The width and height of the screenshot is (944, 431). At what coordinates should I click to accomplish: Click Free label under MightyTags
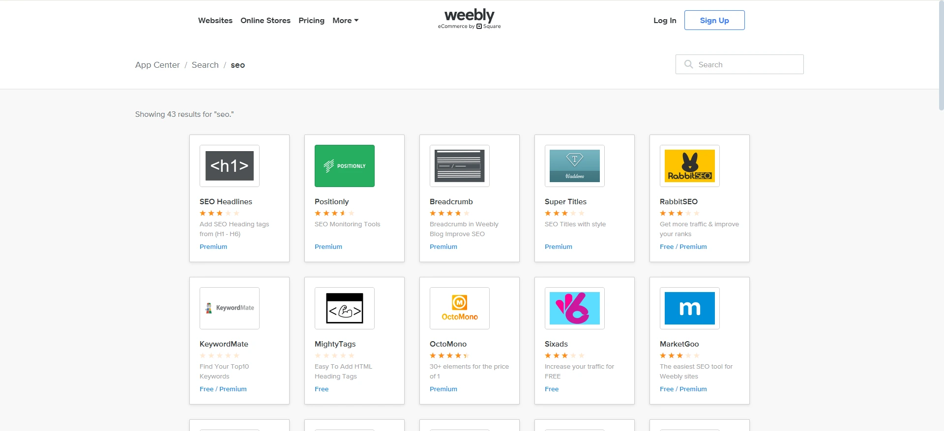[322, 389]
